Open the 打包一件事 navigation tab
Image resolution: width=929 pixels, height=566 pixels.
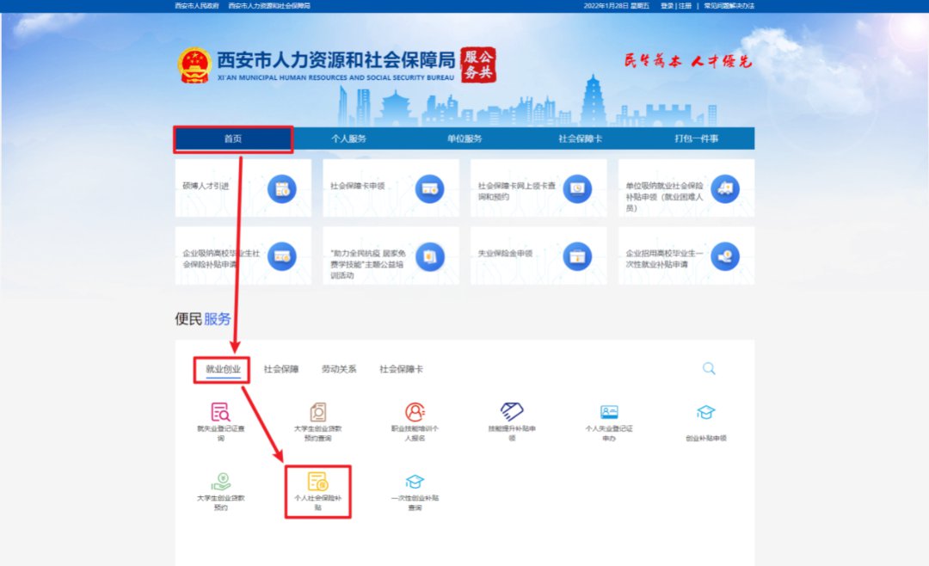click(x=696, y=138)
